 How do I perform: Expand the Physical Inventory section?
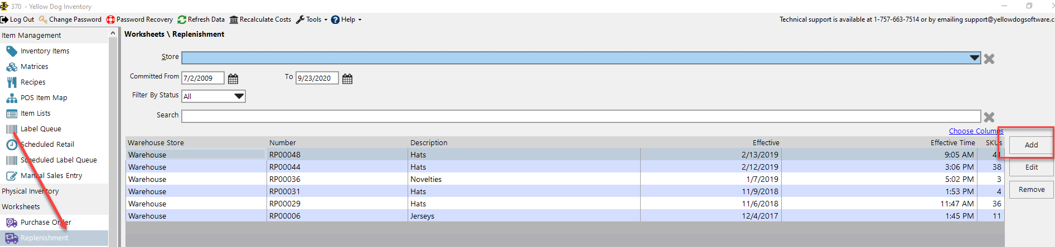coord(54,191)
